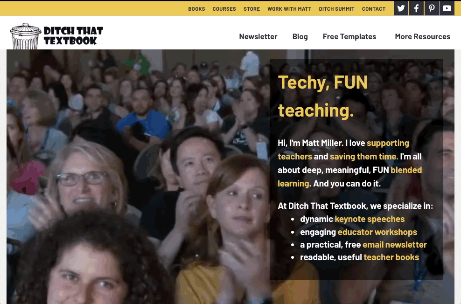Image resolution: width=461 pixels, height=304 pixels.
Task: Go to the Contact page
Action: click(374, 9)
